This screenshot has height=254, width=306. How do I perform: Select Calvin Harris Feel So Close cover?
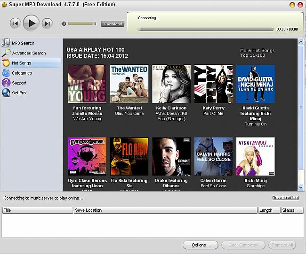[x=214, y=156]
